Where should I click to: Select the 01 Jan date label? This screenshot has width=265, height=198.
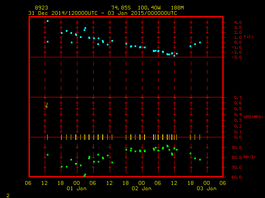pos(76,189)
